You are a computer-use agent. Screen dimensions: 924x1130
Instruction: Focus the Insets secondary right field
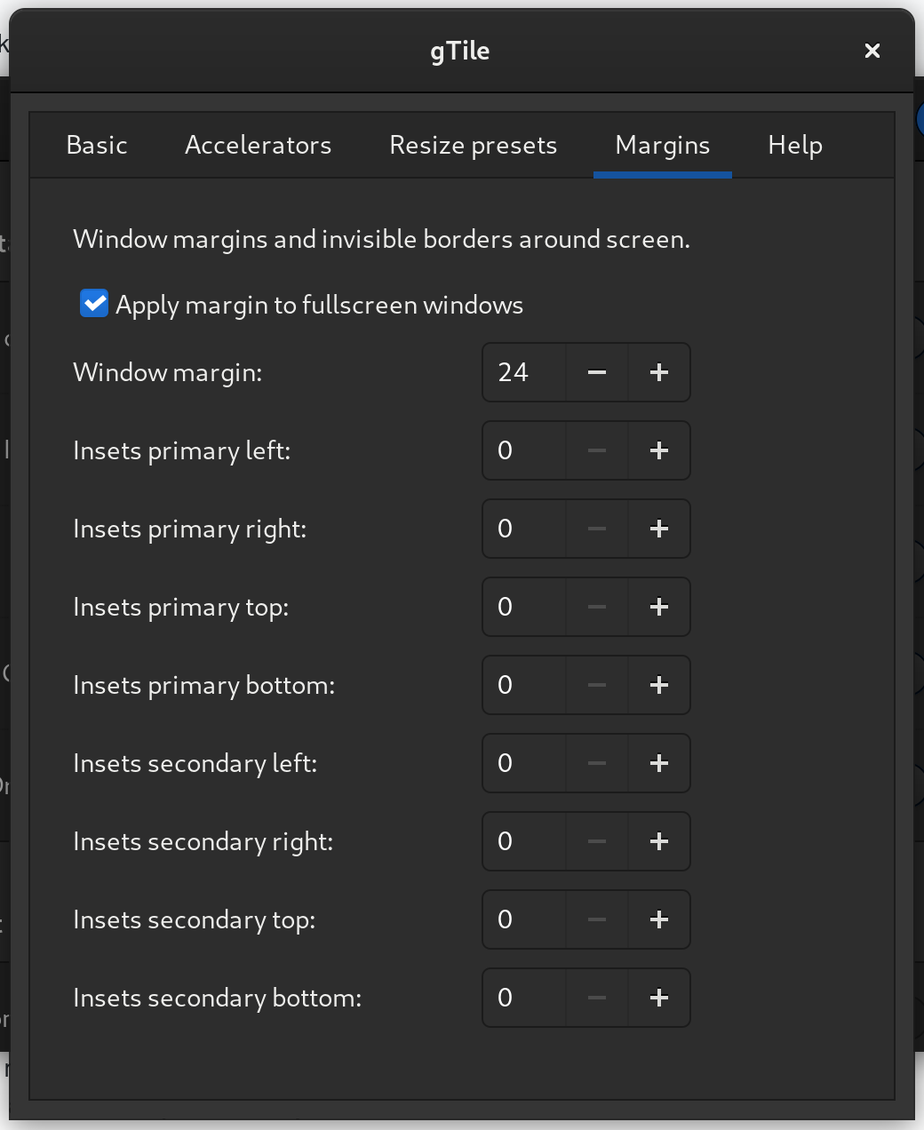coord(524,841)
